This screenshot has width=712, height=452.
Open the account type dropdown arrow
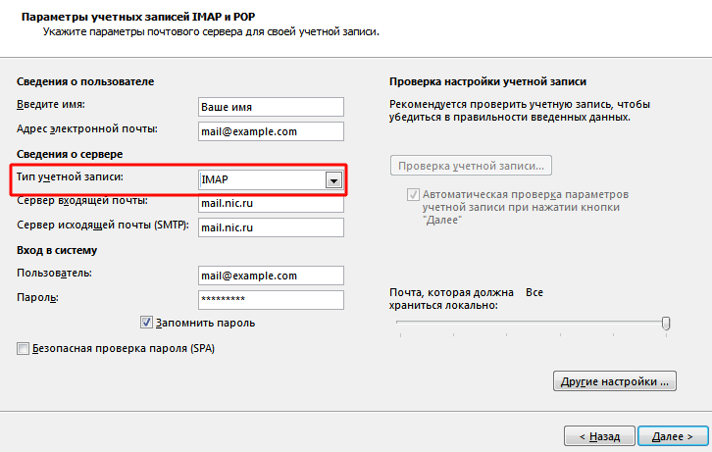pos(333,180)
